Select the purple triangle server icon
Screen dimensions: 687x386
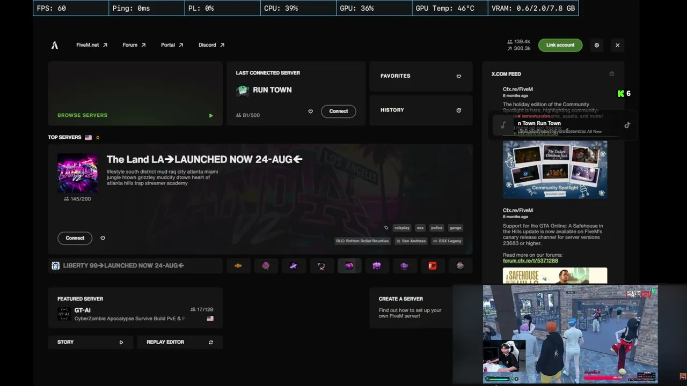pyautogui.click(x=293, y=265)
